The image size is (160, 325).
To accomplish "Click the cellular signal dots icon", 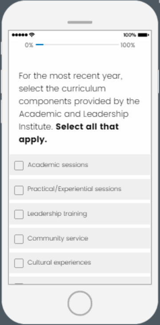I will pyautogui.click(x=20, y=35).
